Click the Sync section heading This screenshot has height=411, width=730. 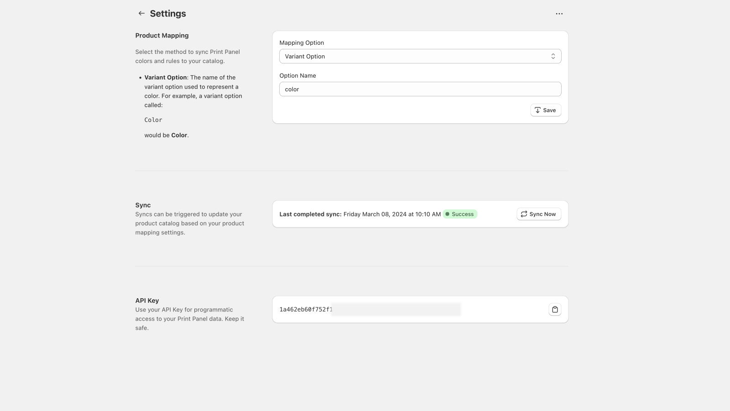point(143,205)
